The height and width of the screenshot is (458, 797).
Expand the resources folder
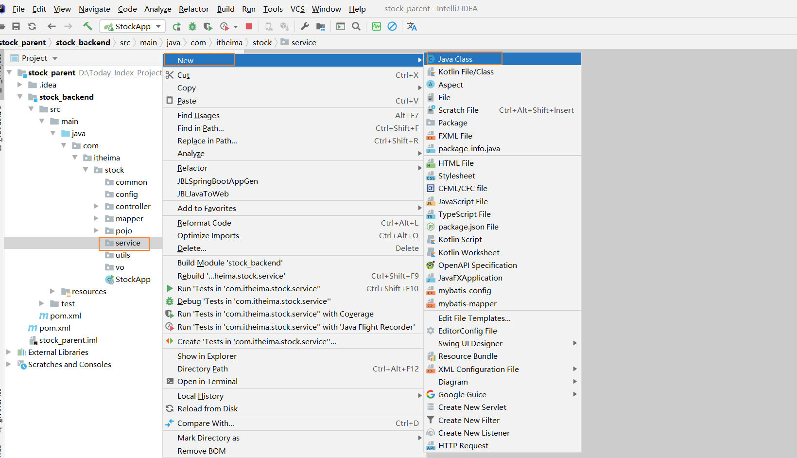52,291
